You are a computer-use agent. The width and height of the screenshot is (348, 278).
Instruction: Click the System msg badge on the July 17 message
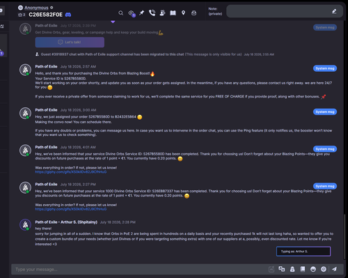[x=325, y=28]
